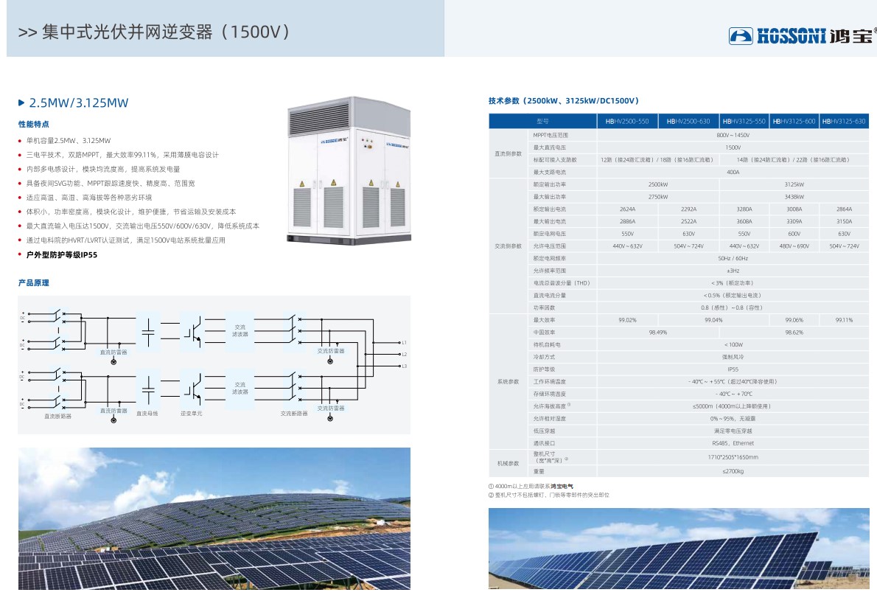The height and width of the screenshot is (612, 877).
Task: Click the 通讯接口 value RS485, Ethernet
Action: tap(733, 443)
